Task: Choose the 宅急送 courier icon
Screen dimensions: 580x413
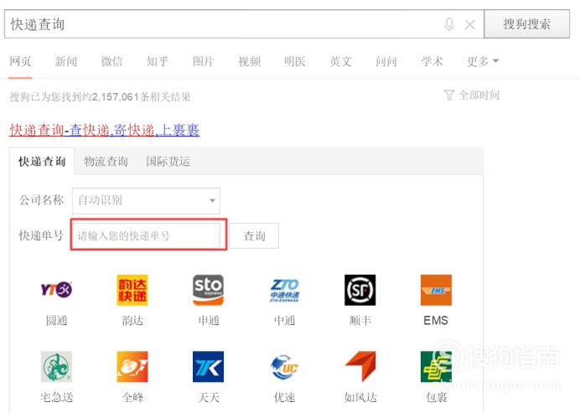Action: (x=56, y=366)
